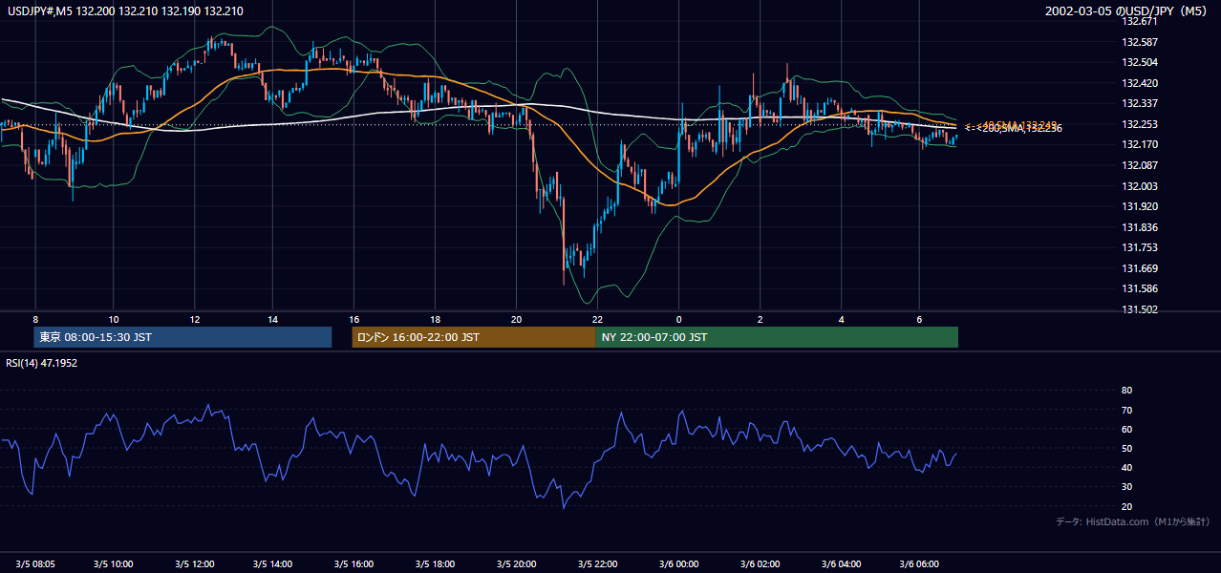This screenshot has width=1221, height=573.
Task: Select the 東京 08:00-15:30 JST session bar
Action: (182, 337)
